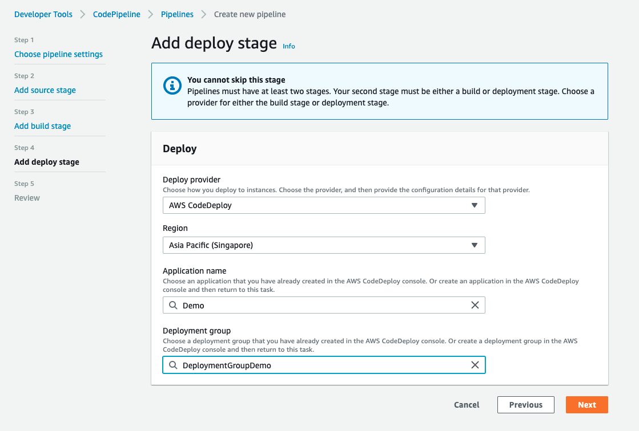
Task: Jump back to Add source stage step
Action: (x=45, y=90)
